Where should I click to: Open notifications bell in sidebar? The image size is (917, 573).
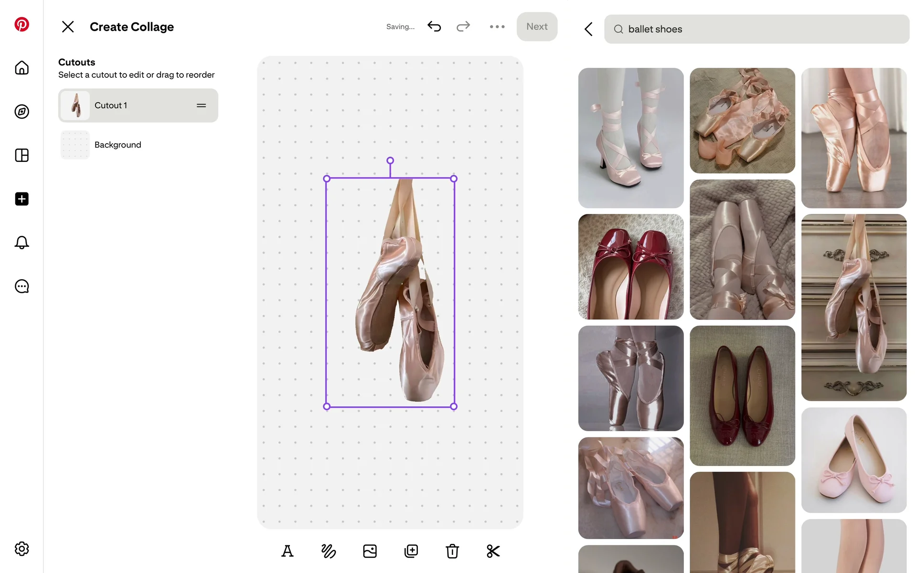[21, 243]
